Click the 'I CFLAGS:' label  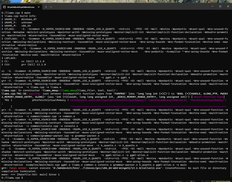tap(8, 29)
